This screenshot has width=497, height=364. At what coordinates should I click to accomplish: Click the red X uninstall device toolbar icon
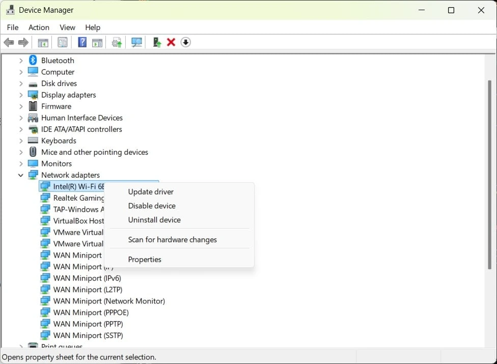tap(171, 42)
